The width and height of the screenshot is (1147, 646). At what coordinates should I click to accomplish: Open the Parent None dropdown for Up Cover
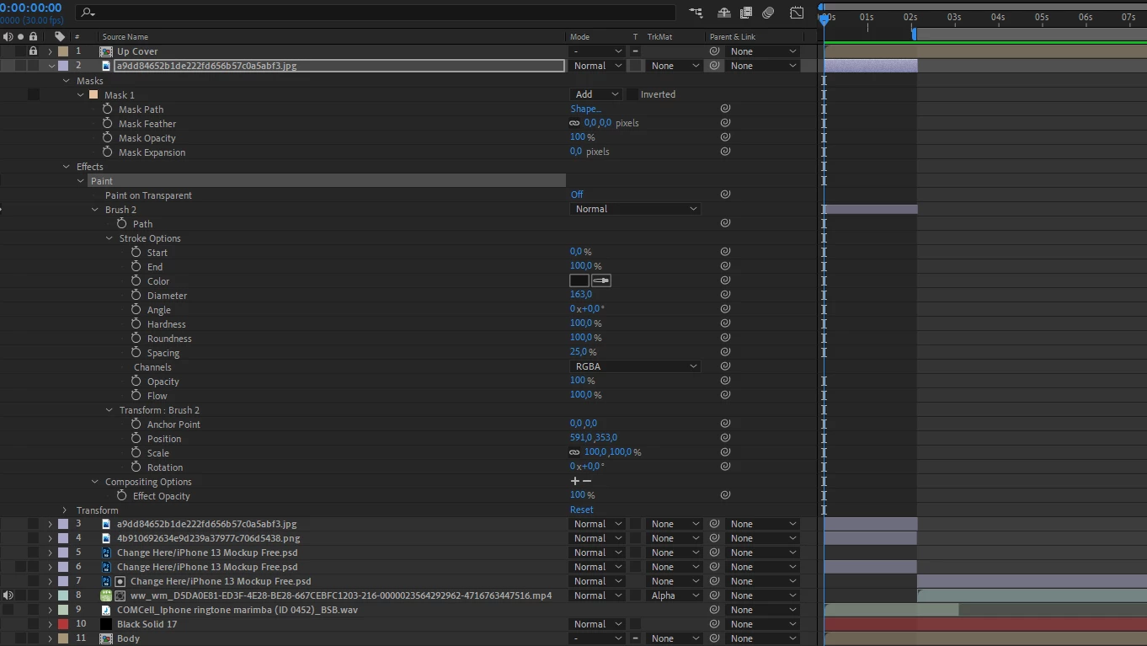[762, 51]
